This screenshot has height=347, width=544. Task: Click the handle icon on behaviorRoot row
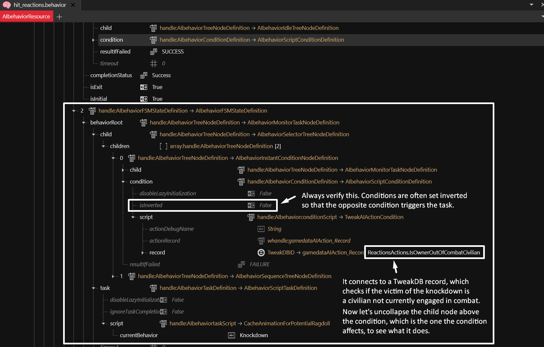143,122
